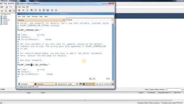This screenshot has width=184, height=104.
Task: Click the USB device connect icon in console toolbar
Action: click(x=56, y=10)
